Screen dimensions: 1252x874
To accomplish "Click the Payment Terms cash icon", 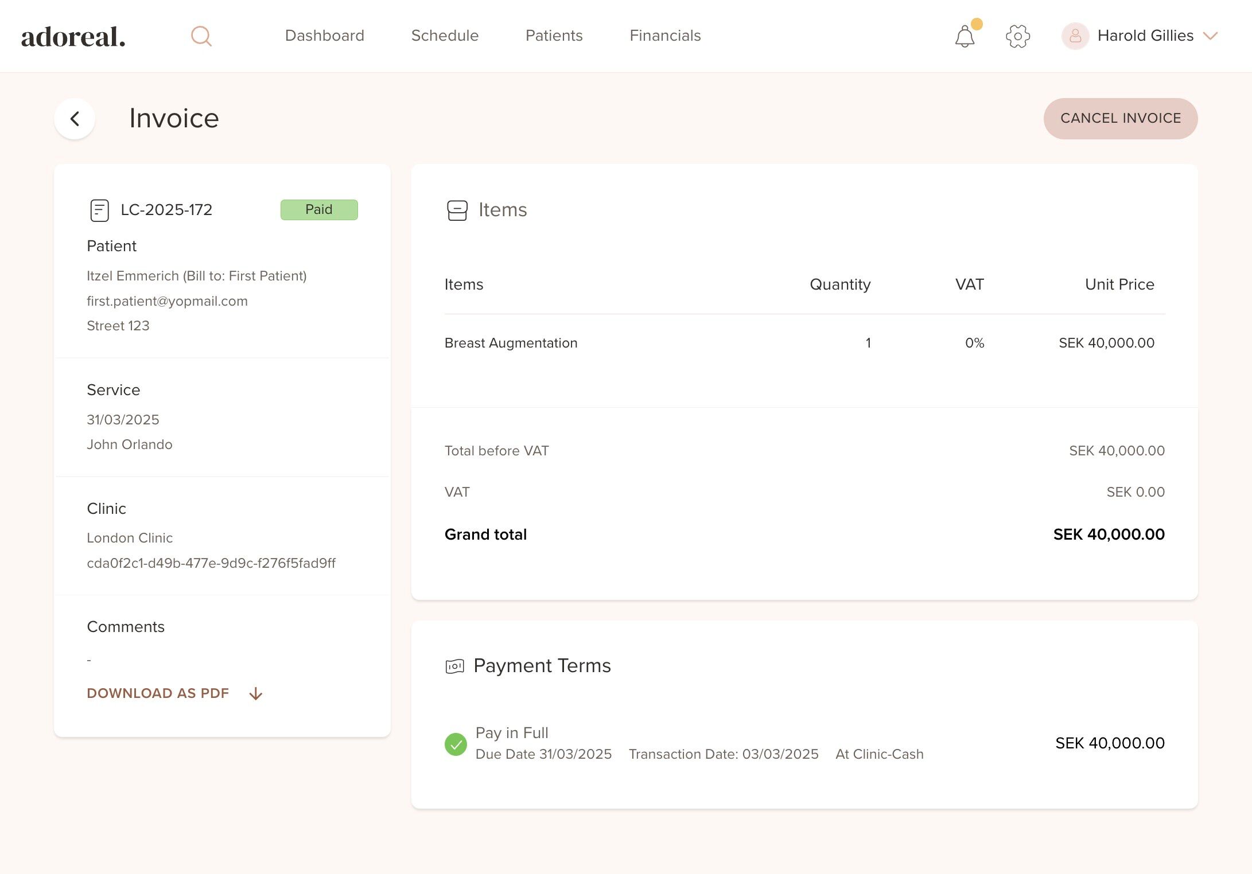I will click(x=454, y=666).
